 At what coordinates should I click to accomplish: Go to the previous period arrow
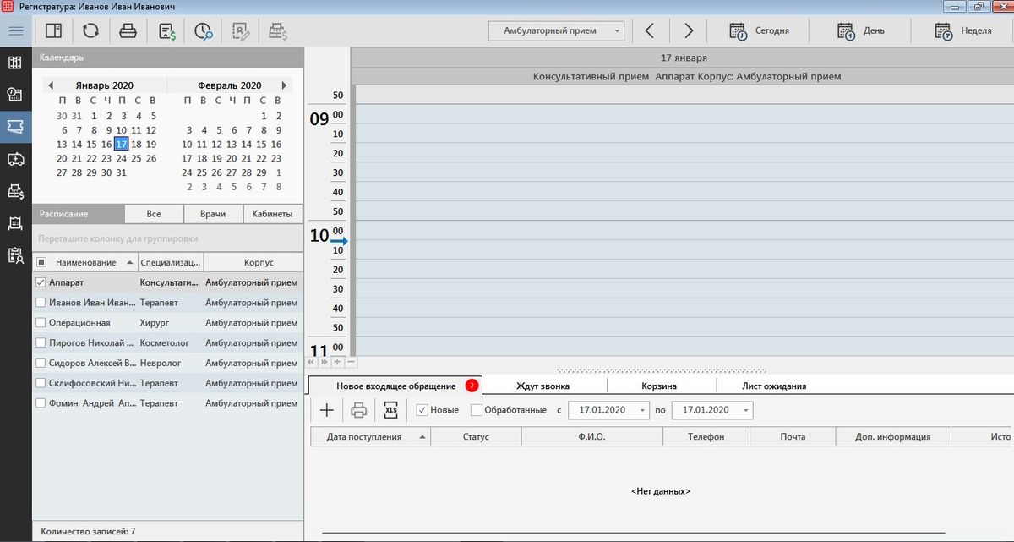(x=649, y=30)
